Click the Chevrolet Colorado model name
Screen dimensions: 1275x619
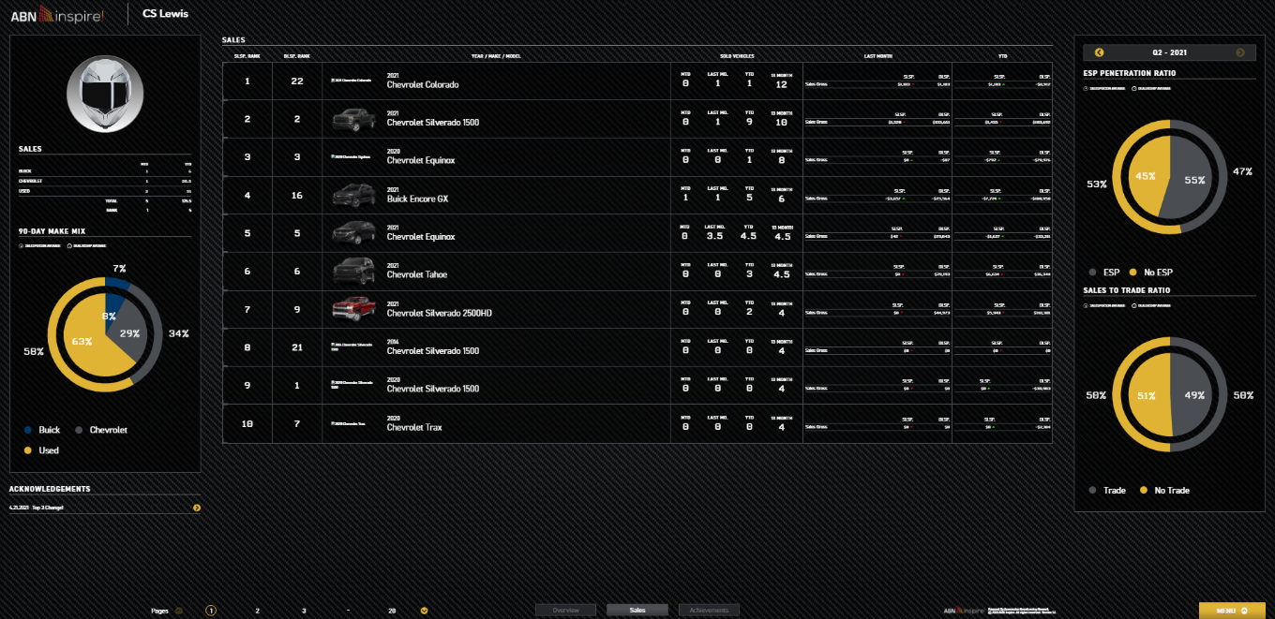(x=423, y=85)
